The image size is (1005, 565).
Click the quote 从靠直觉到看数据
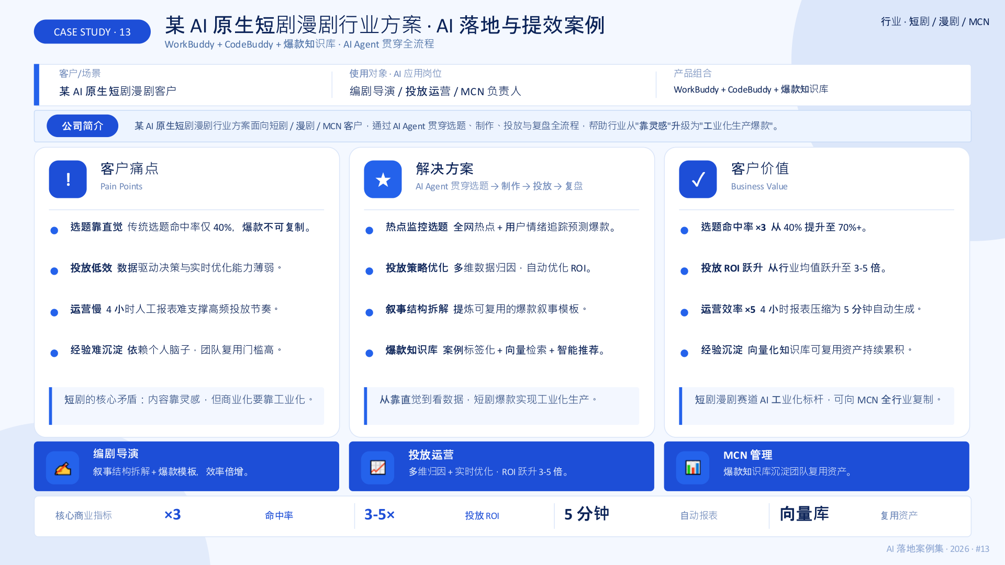488,400
